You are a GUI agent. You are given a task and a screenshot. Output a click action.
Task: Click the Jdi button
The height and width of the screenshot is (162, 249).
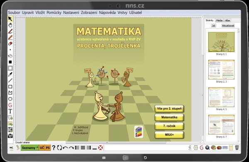(213, 26)
